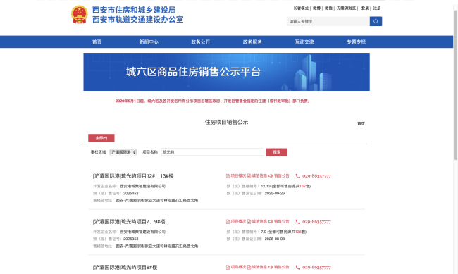Image resolution: width=458 pixels, height=274 pixels.
Task: Open 项目概况 for the 7、9#楼 project
Action: click(x=236, y=221)
